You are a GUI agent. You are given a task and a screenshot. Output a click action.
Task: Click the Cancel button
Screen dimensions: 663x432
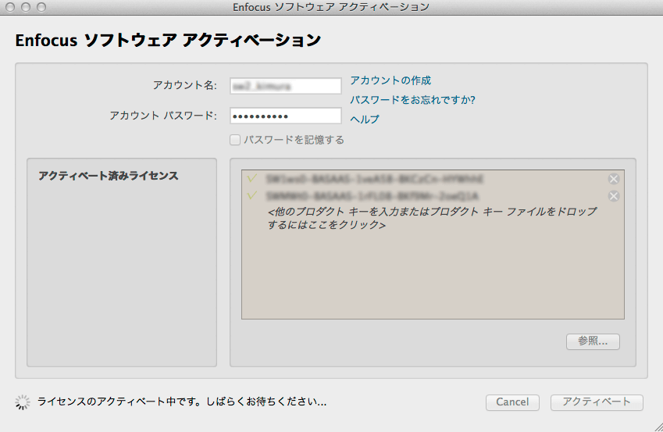click(512, 402)
